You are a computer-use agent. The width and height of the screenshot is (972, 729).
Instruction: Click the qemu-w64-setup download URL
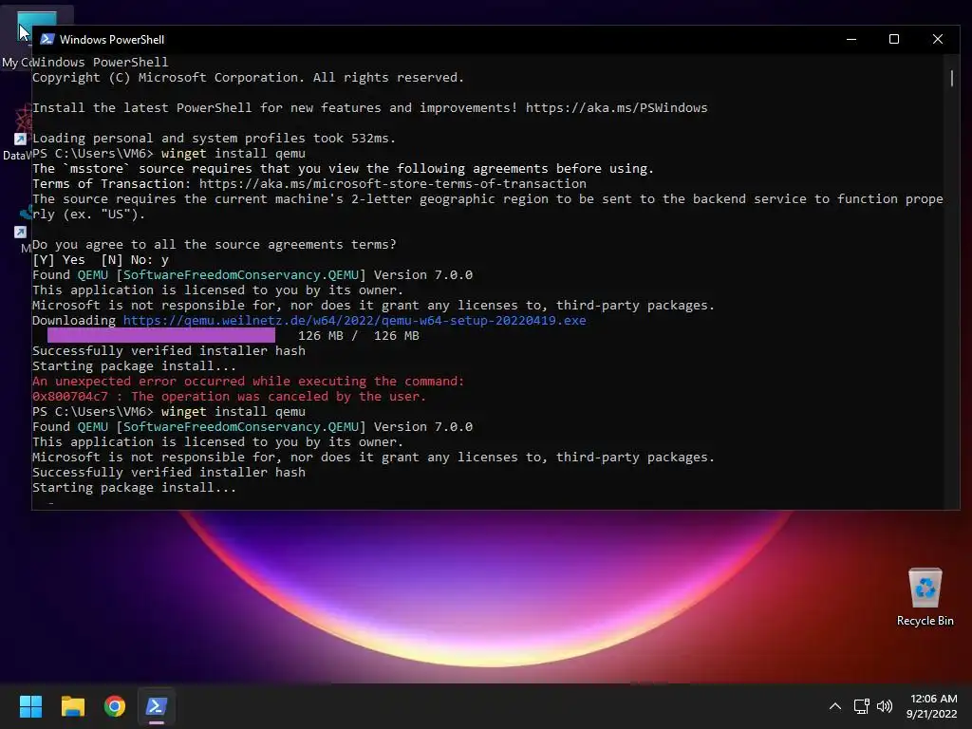click(x=355, y=321)
